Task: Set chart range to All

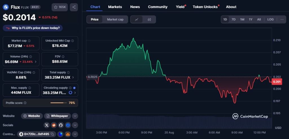Action: pyautogui.click(x=259, y=19)
